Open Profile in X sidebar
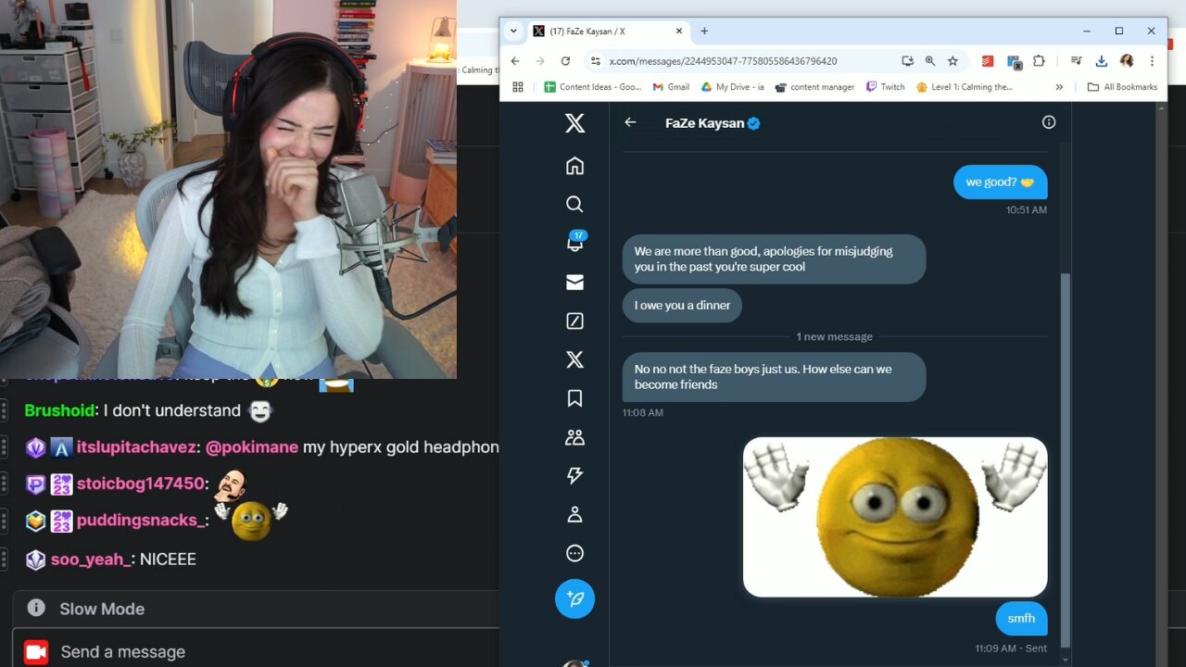The image size is (1186, 667). point(574,514)
